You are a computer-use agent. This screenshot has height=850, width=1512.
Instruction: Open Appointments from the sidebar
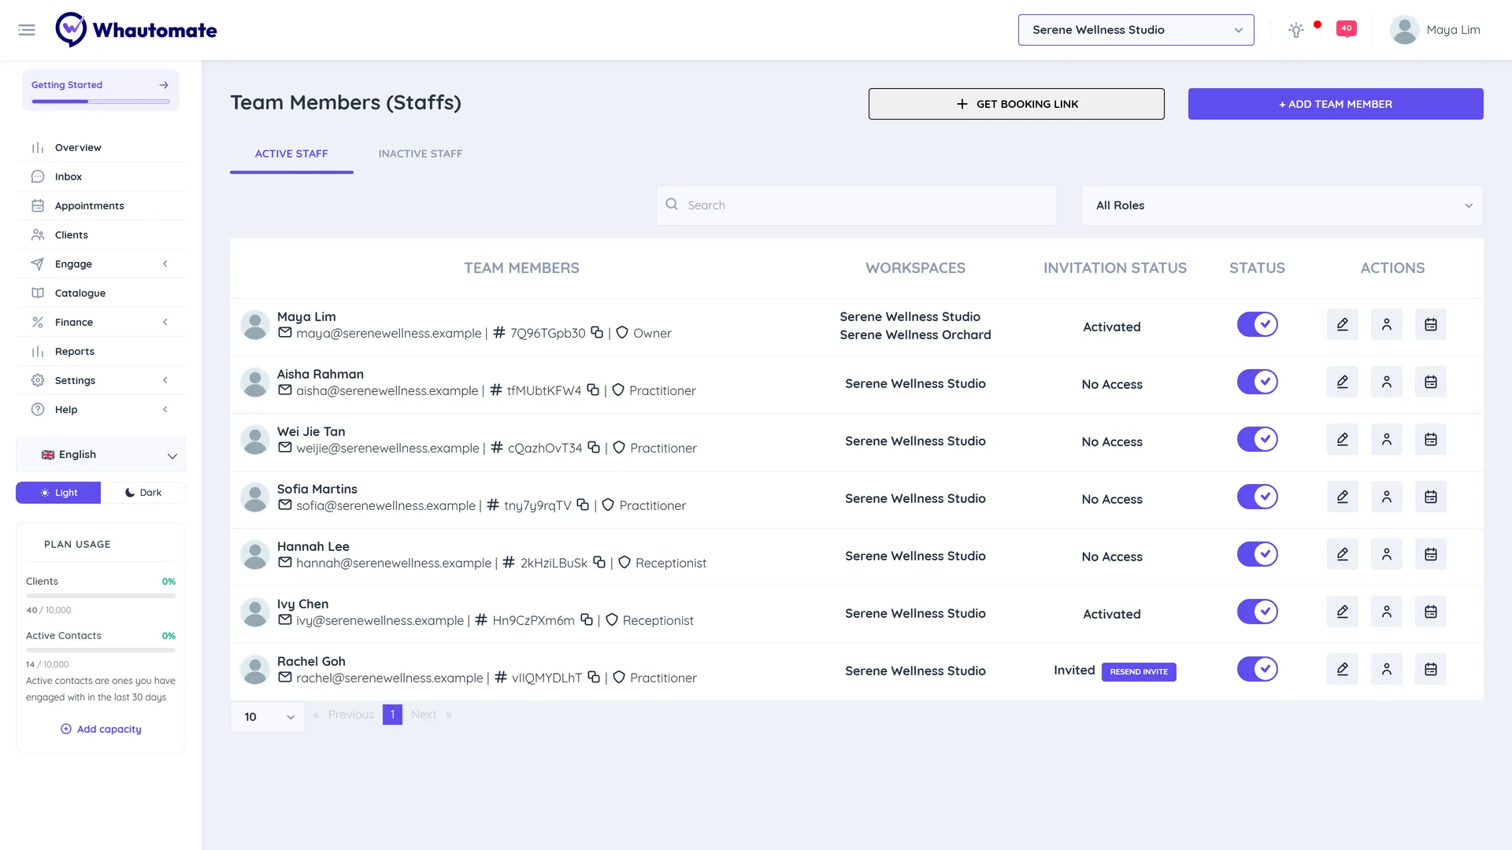[x=101, y=205]
